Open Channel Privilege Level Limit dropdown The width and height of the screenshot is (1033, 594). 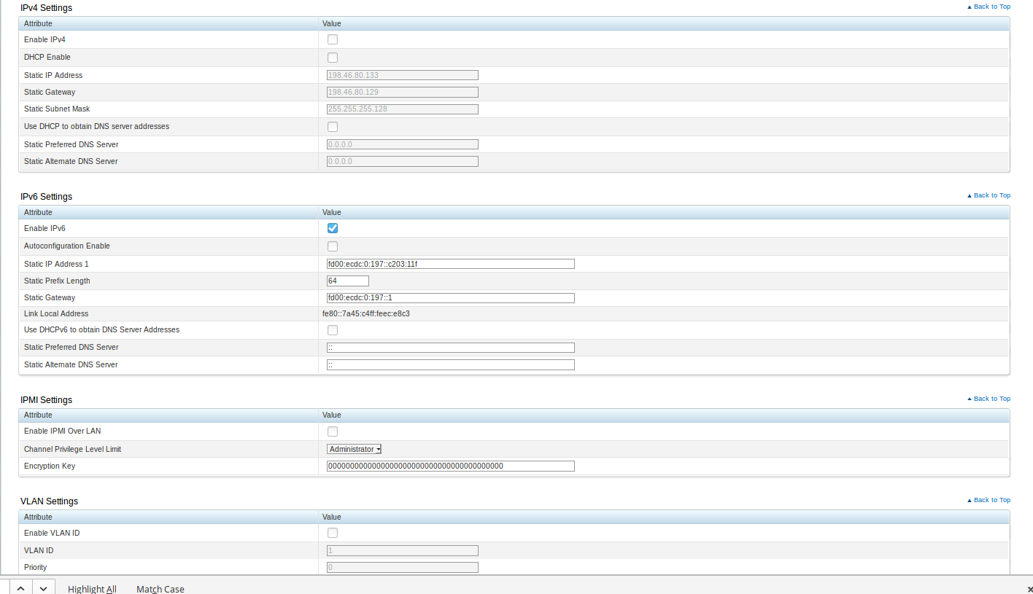pyautogui.click(x=355, y=449)
